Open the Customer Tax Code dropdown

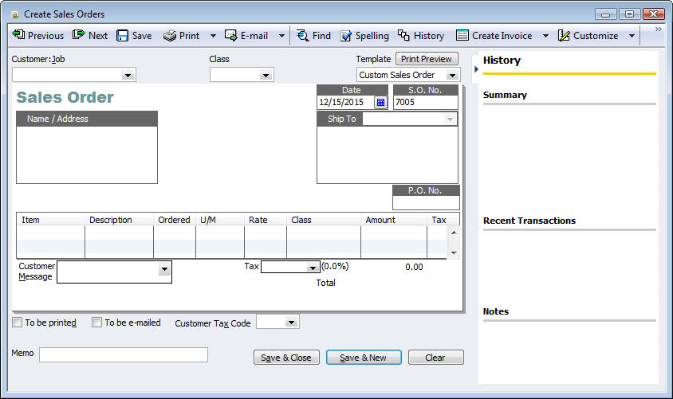point(291,323)
